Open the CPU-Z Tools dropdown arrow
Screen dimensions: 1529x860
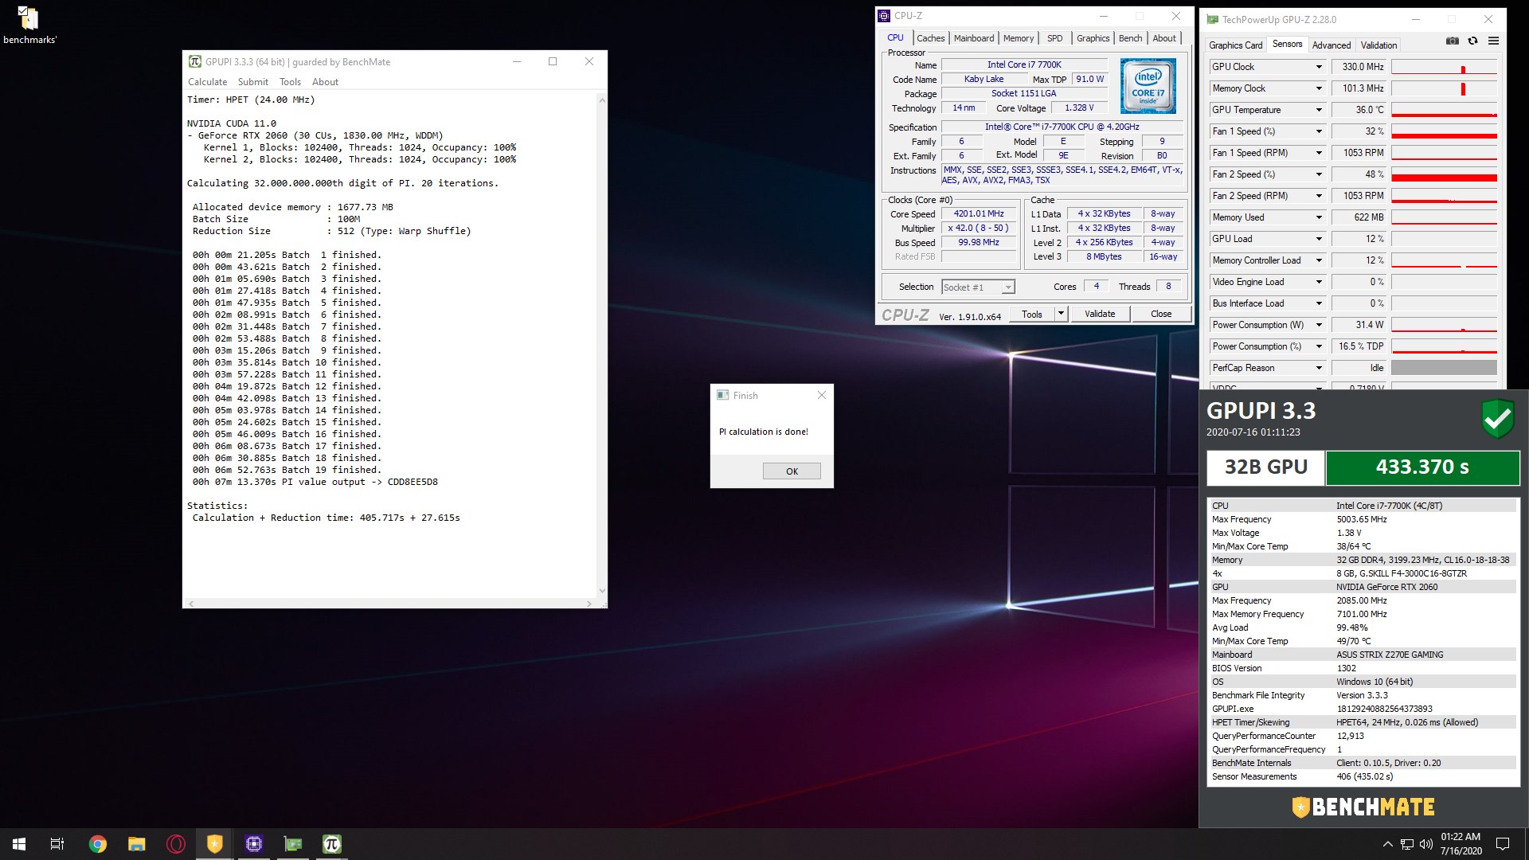point(1061,314)
